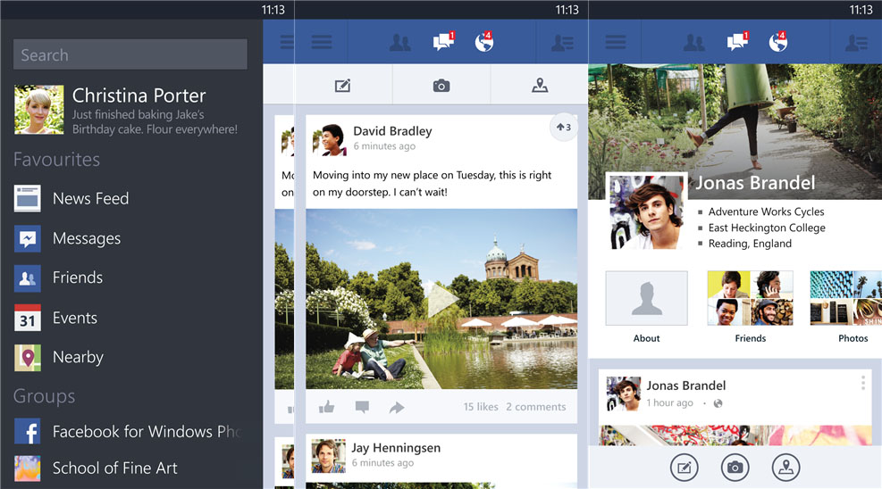Open David Bradley's profile name

coord(392,131)
